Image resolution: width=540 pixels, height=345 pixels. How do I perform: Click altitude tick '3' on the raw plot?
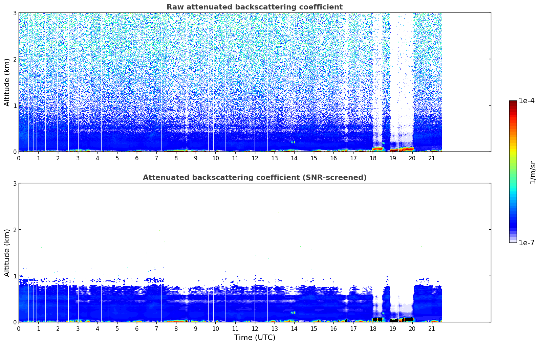tap(15, 13)
